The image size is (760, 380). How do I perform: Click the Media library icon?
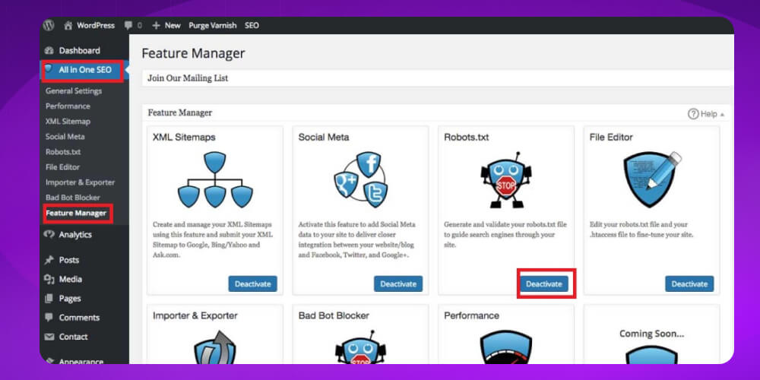[49, 279]
